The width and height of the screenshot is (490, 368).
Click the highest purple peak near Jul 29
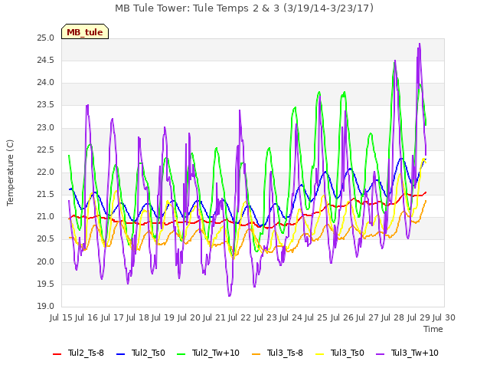(x=420, y=44)
